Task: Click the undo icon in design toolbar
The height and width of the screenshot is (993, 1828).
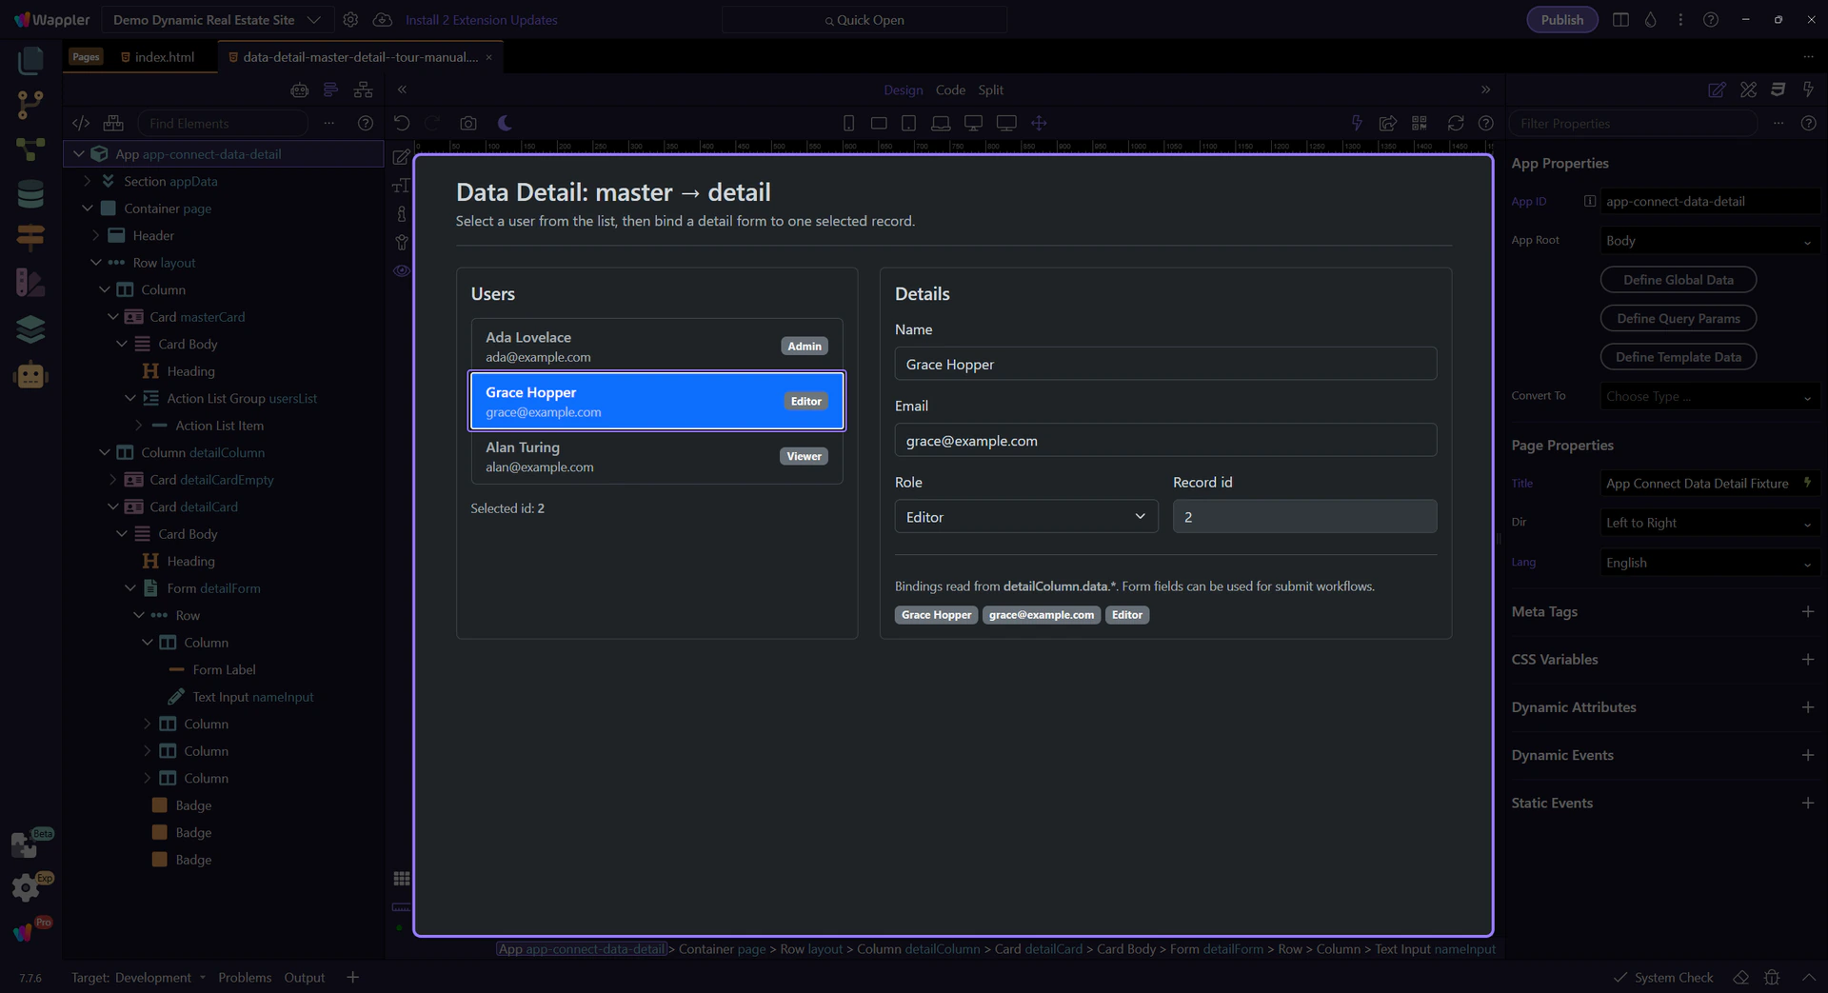Action: (x=402, y=124)
